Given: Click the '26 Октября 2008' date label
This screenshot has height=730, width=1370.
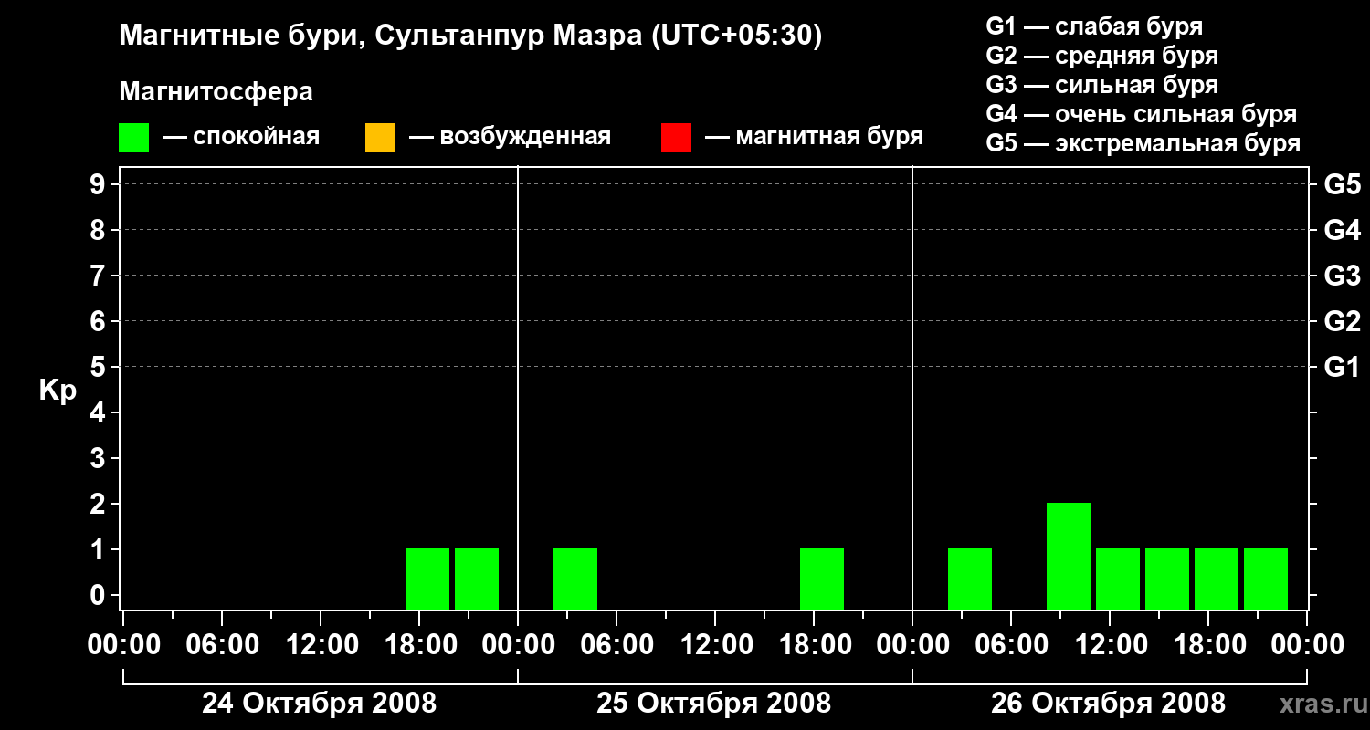Looking at the screenshot, I should click(x=1108, y=704).
